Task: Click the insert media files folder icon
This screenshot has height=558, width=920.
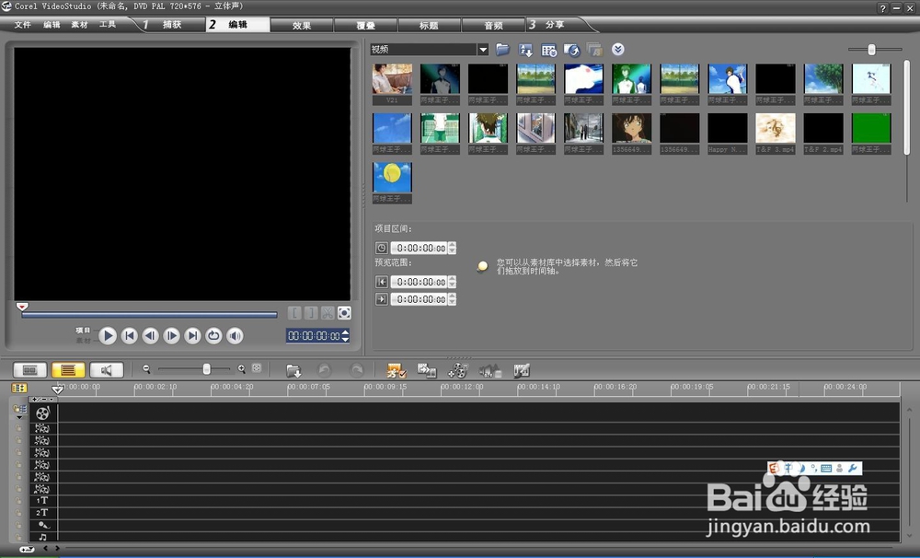Action: tap(294, 371)
